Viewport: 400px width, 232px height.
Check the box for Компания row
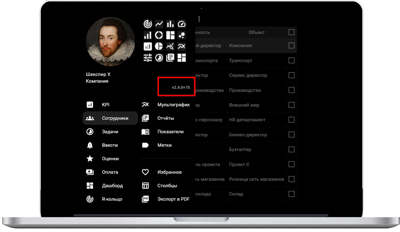click(291, 46)
